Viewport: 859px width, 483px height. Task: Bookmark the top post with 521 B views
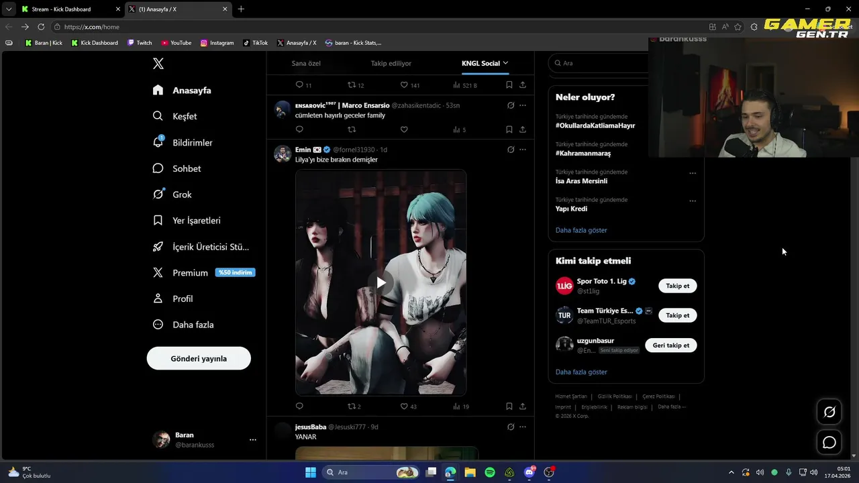coord(509,85)
